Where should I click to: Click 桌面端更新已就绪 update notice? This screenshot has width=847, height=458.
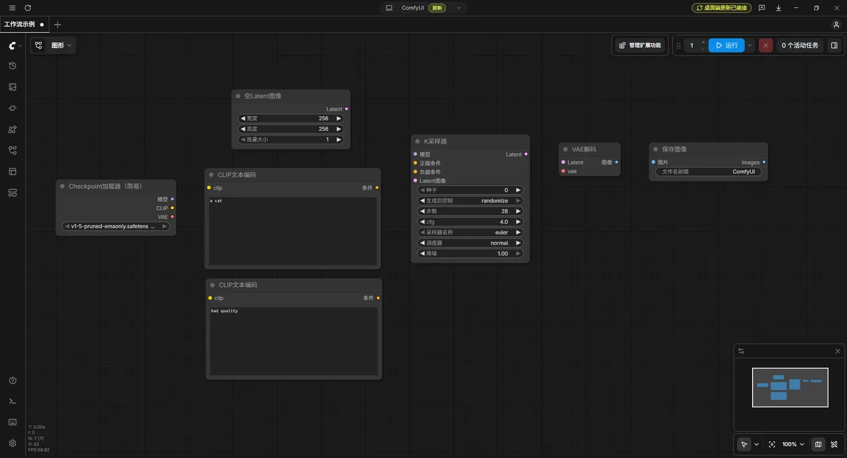[x=721, y=8]
